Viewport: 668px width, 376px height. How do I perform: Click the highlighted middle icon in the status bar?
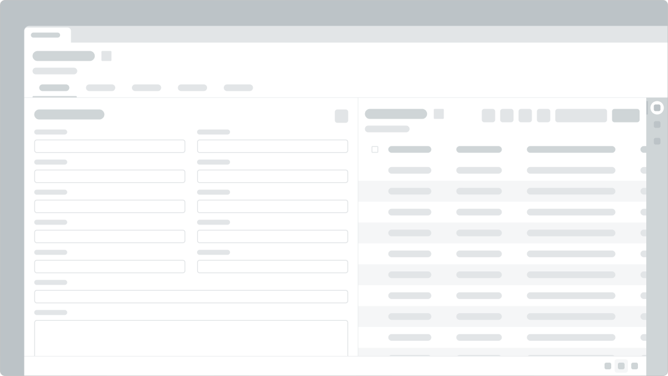click(621, 367)
